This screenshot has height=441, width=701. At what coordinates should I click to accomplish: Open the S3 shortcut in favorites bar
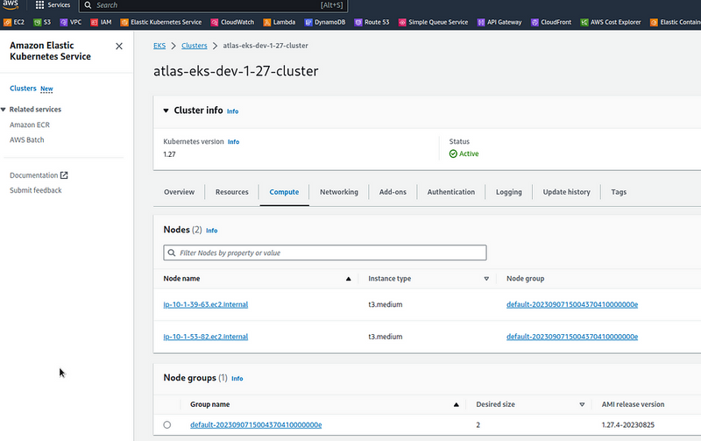pyautogui.click(x=42, y=22)
